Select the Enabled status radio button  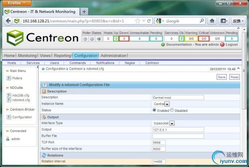point(154,110)
